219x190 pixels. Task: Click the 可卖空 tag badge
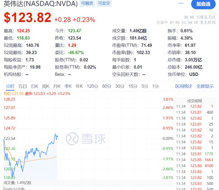(x=104, y=3)
